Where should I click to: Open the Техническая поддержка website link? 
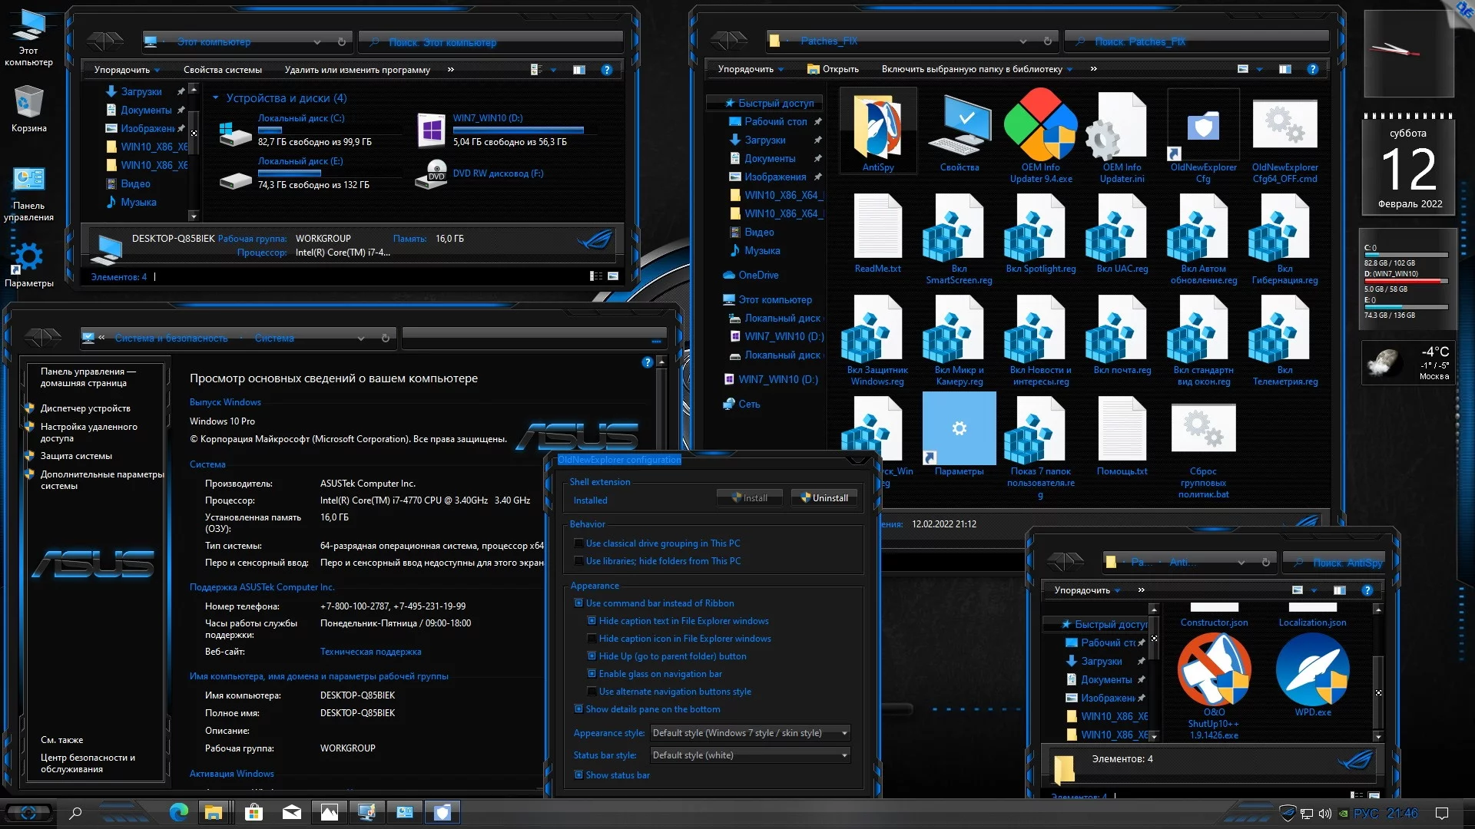370,652
